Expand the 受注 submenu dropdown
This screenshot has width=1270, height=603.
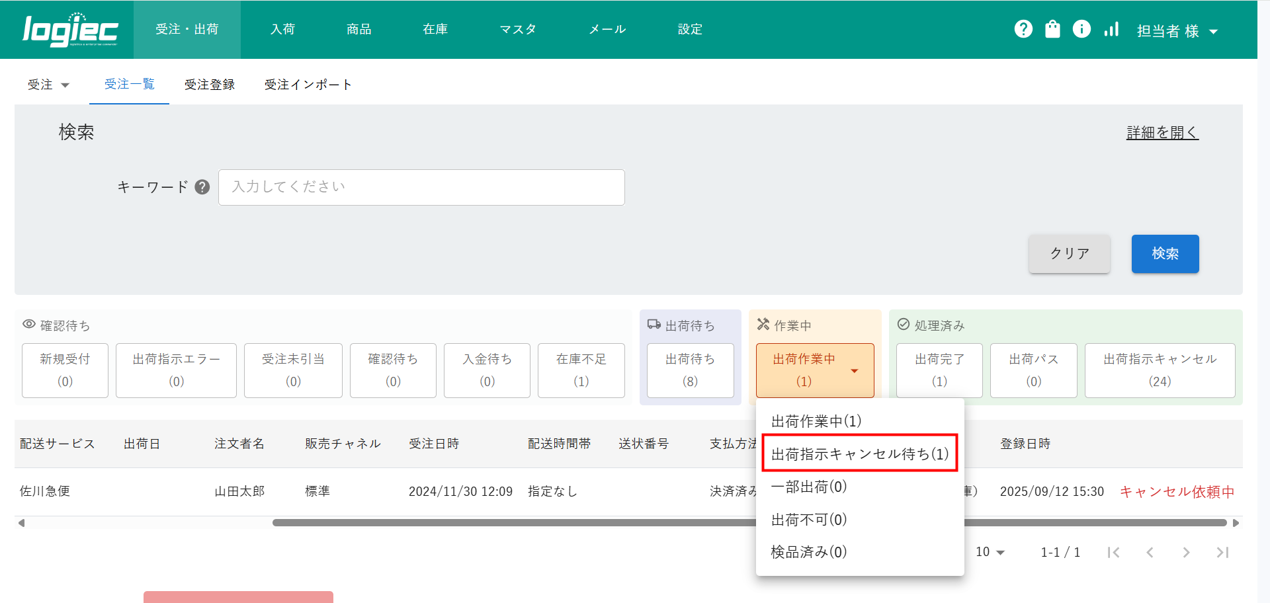48,85
